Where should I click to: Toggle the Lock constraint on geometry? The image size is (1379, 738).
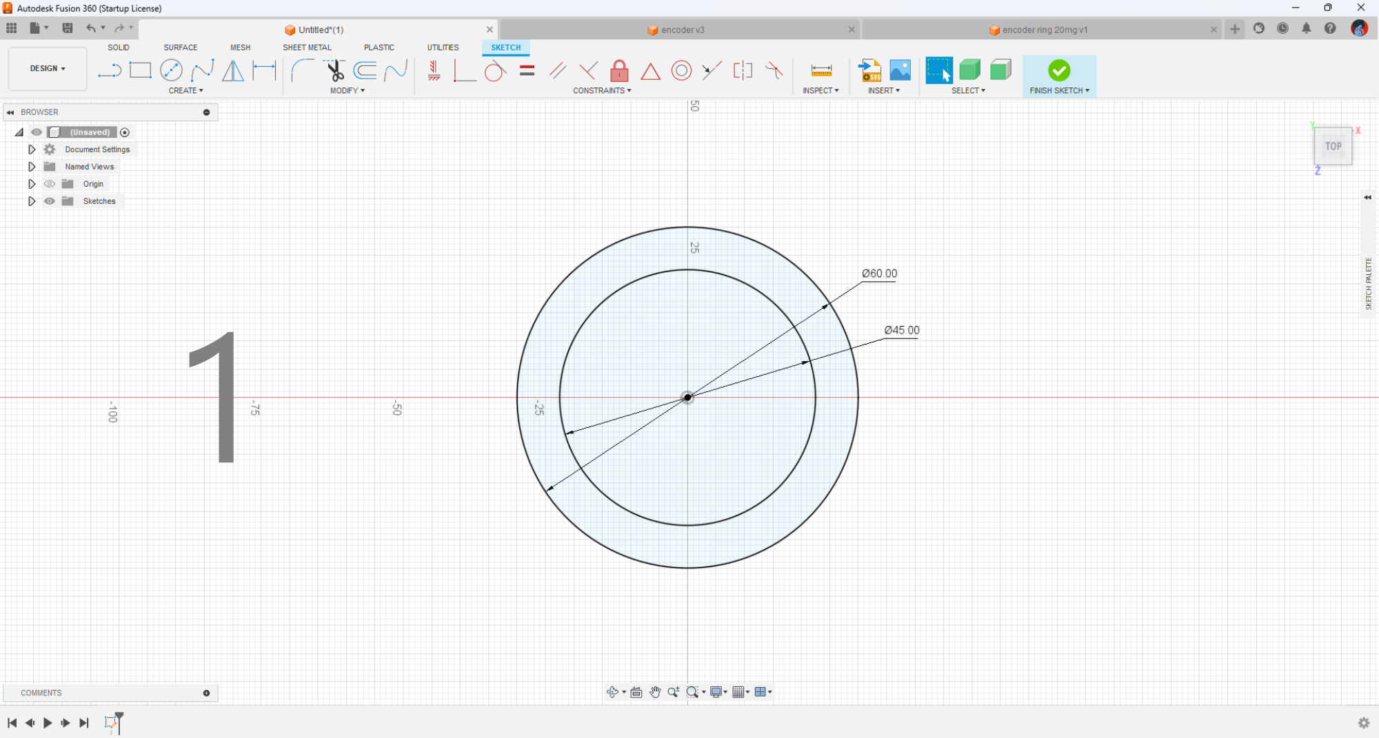[618, 70]
